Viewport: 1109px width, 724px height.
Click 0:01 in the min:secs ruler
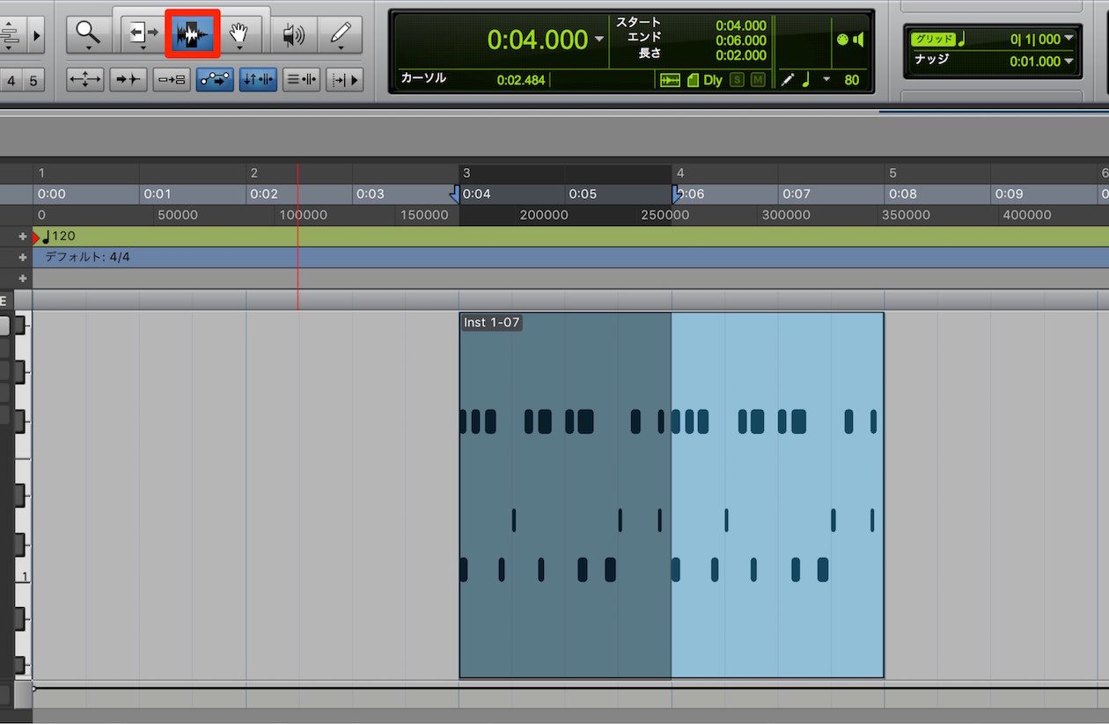158,194
